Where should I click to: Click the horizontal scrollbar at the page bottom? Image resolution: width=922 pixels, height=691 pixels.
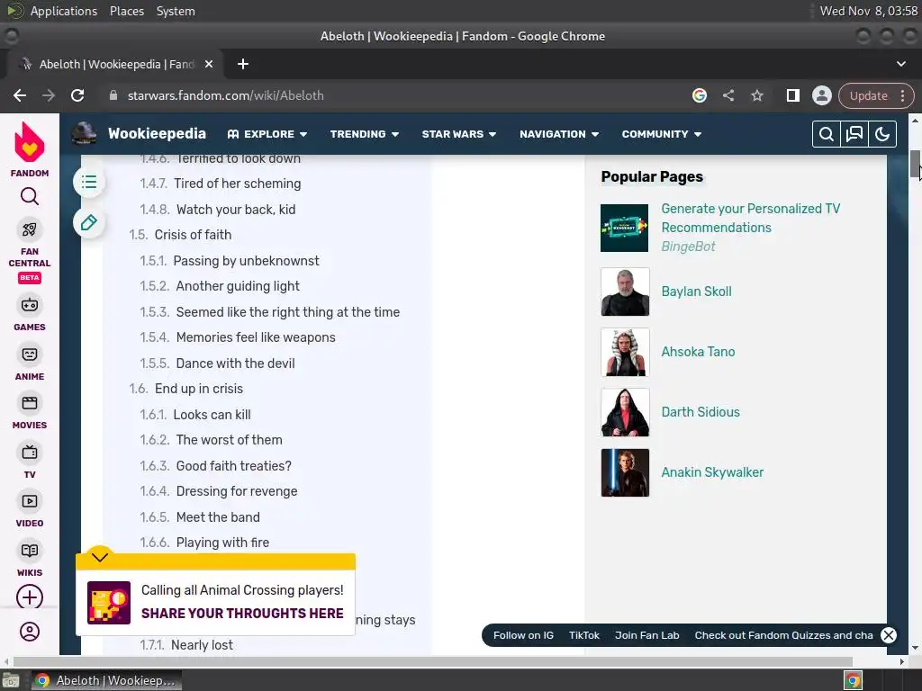[432, 661]
